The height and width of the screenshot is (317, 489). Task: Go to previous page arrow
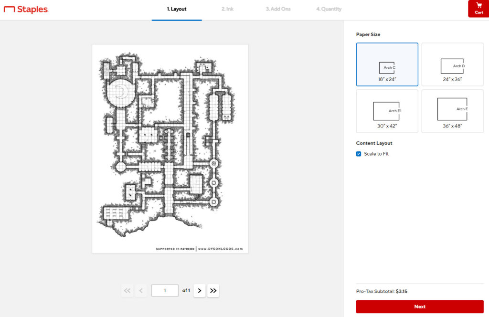click(141, 291)
